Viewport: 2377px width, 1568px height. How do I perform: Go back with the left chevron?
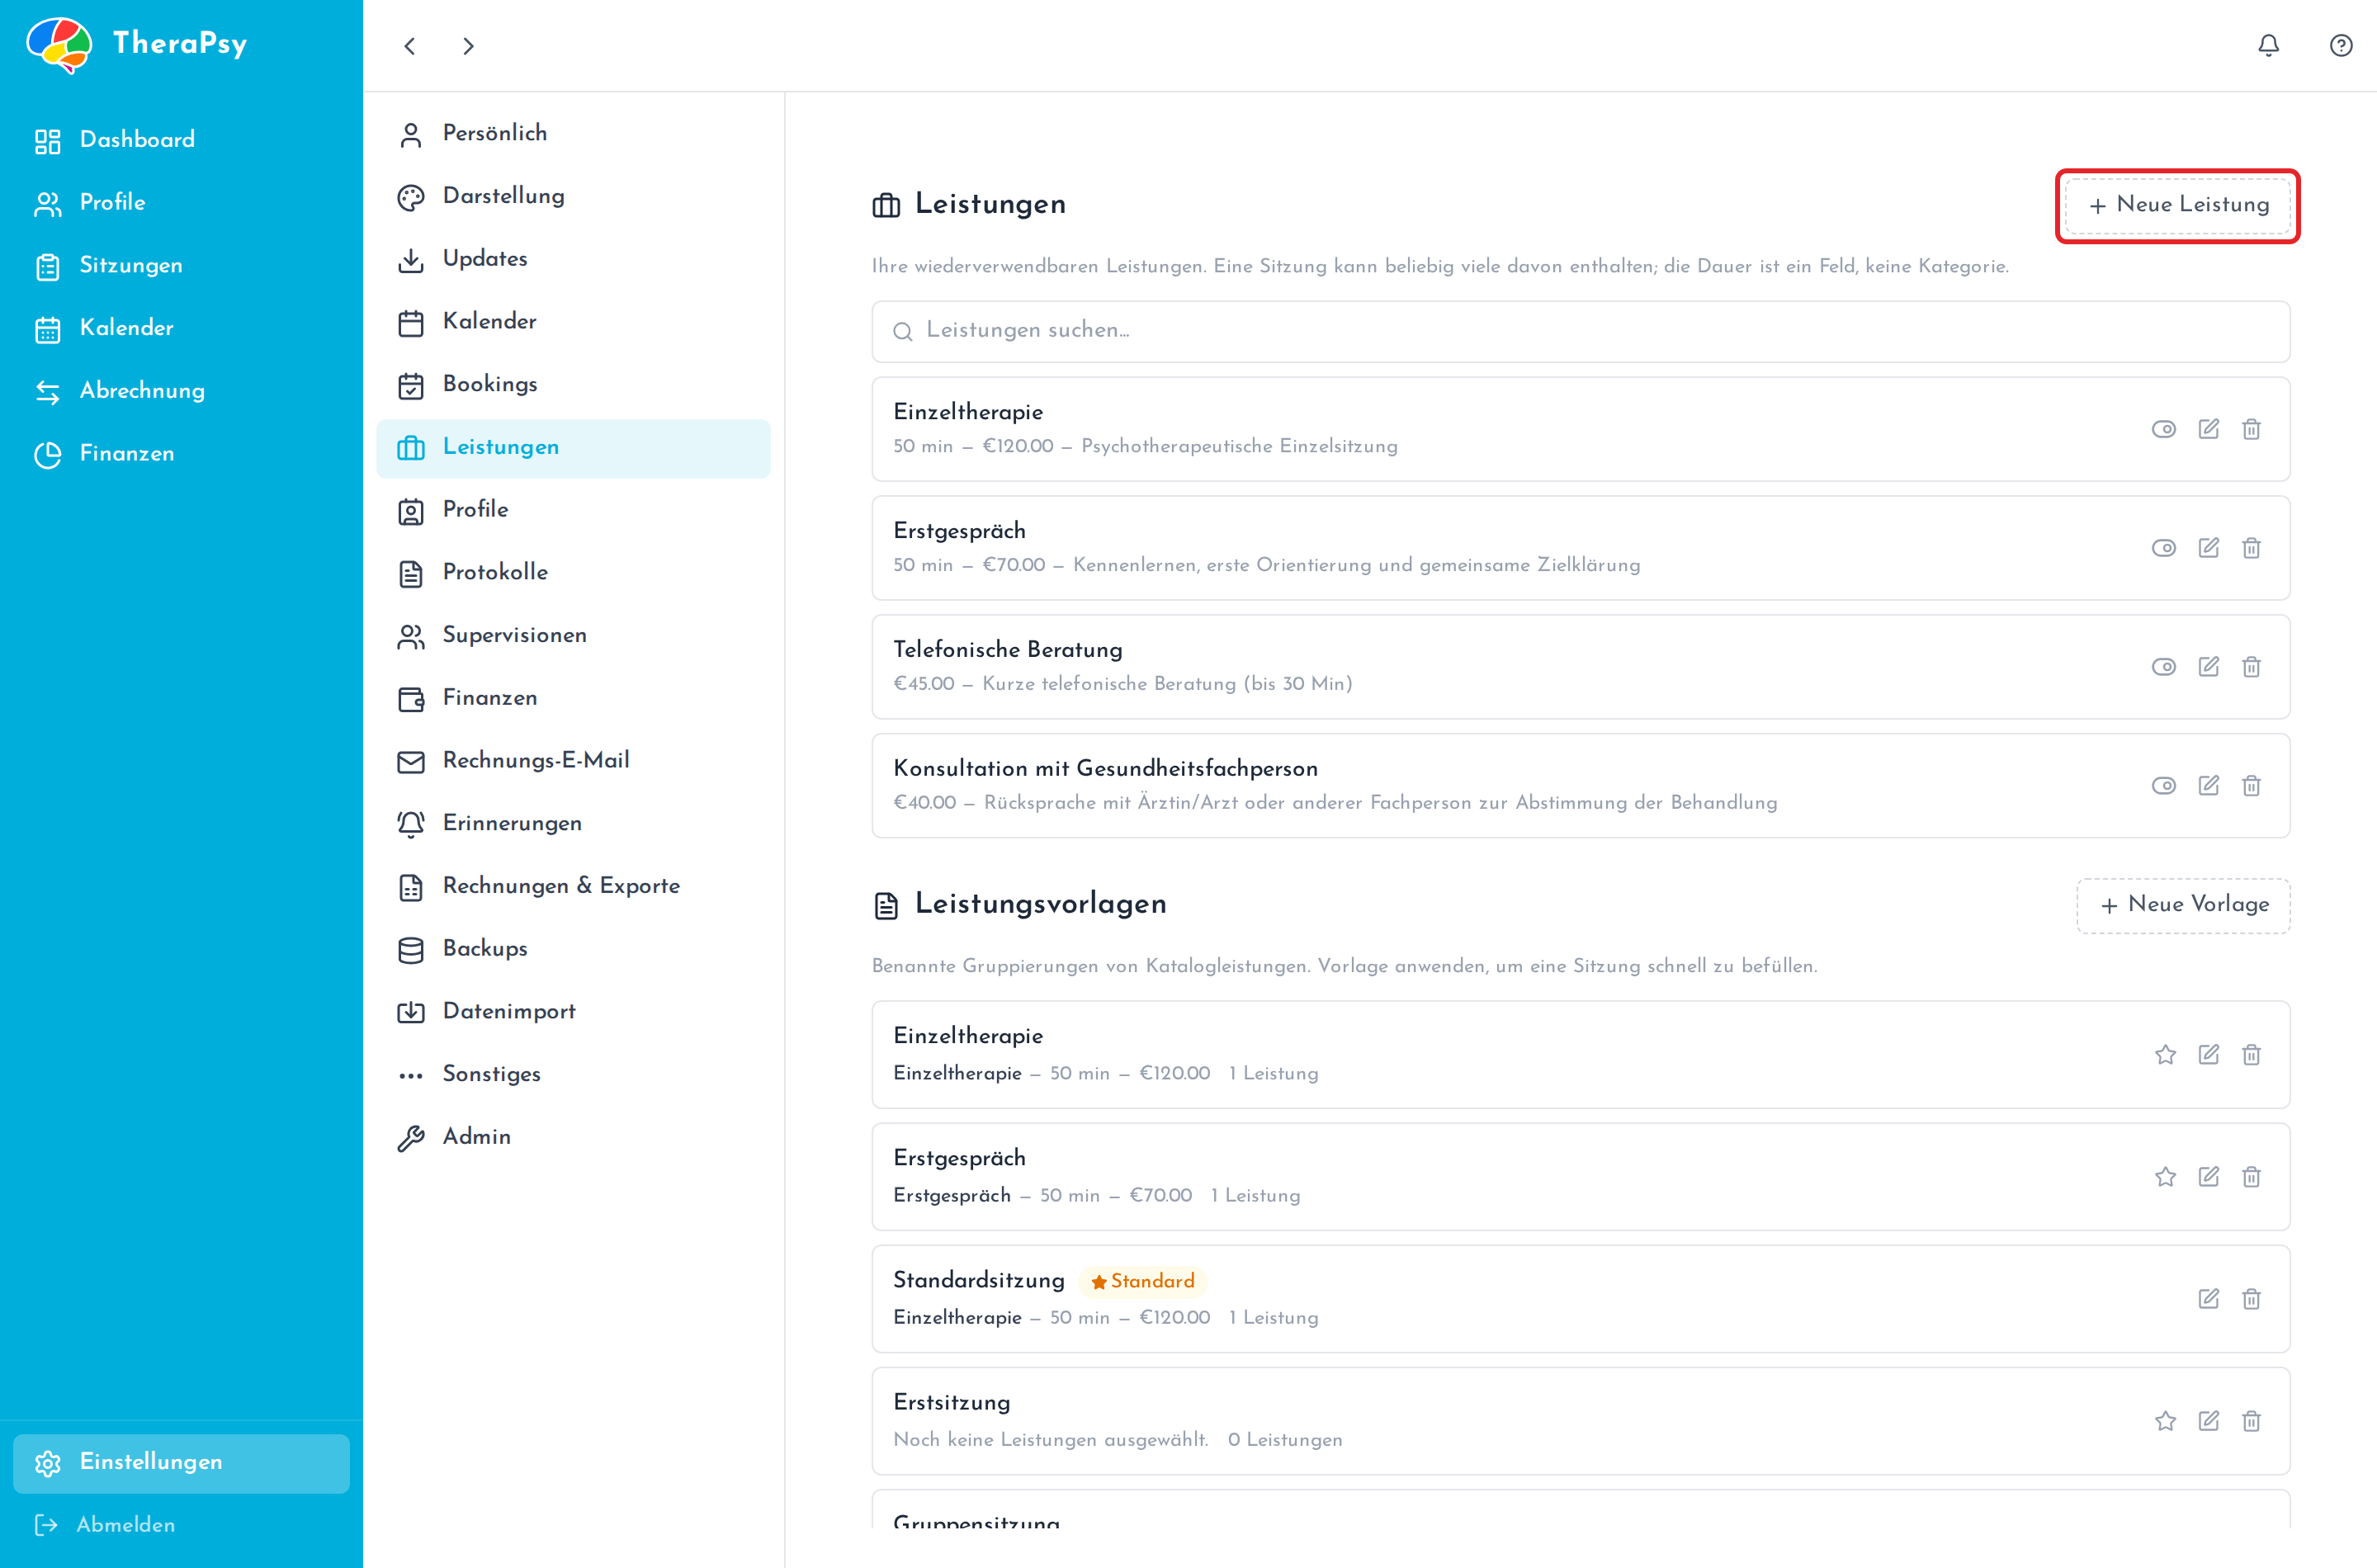[x=410, y=46]
